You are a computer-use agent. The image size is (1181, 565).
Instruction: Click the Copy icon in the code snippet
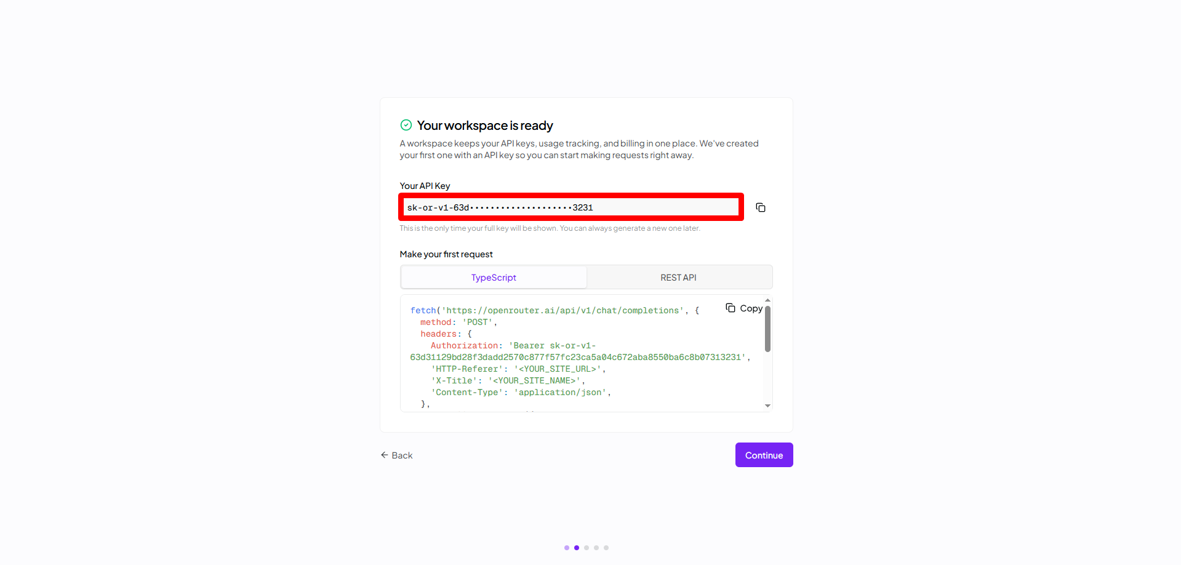[x=731, y=308]
